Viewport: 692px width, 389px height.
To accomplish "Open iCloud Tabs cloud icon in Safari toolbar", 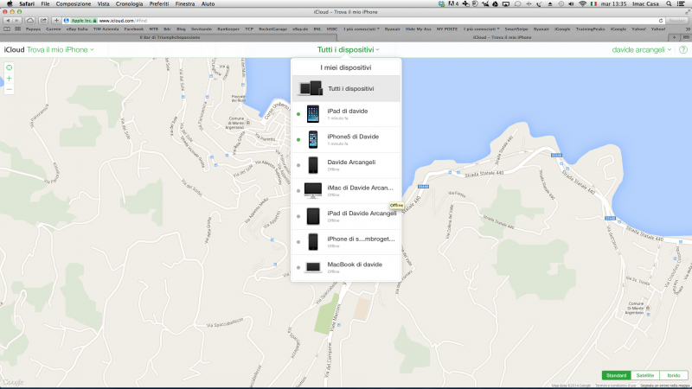I will 30,21.
